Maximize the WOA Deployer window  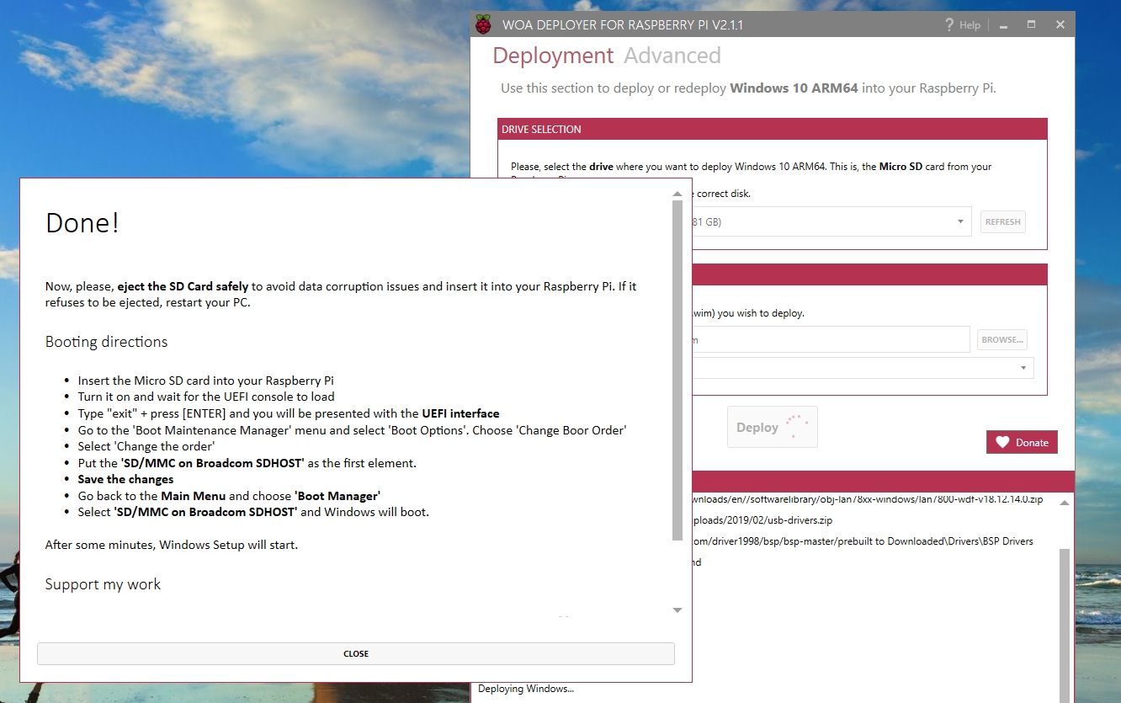(1031, 25)
